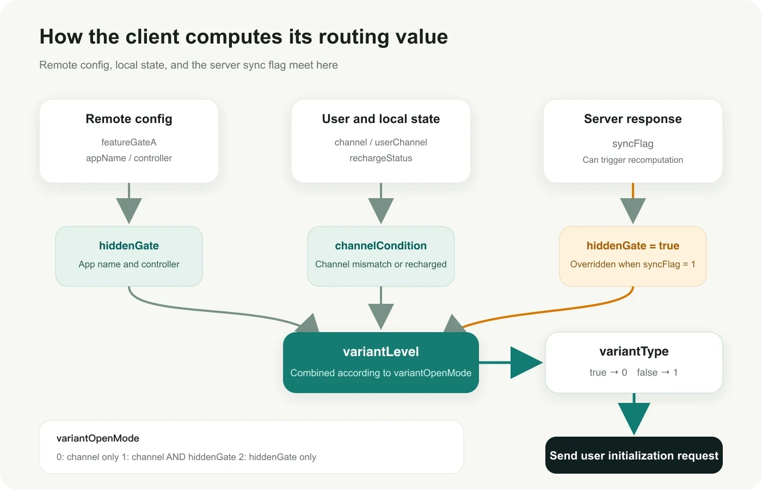Select Channel mismatch or recharged caption
The height and width of the screenshot is (490, 762).
[381, 264]
